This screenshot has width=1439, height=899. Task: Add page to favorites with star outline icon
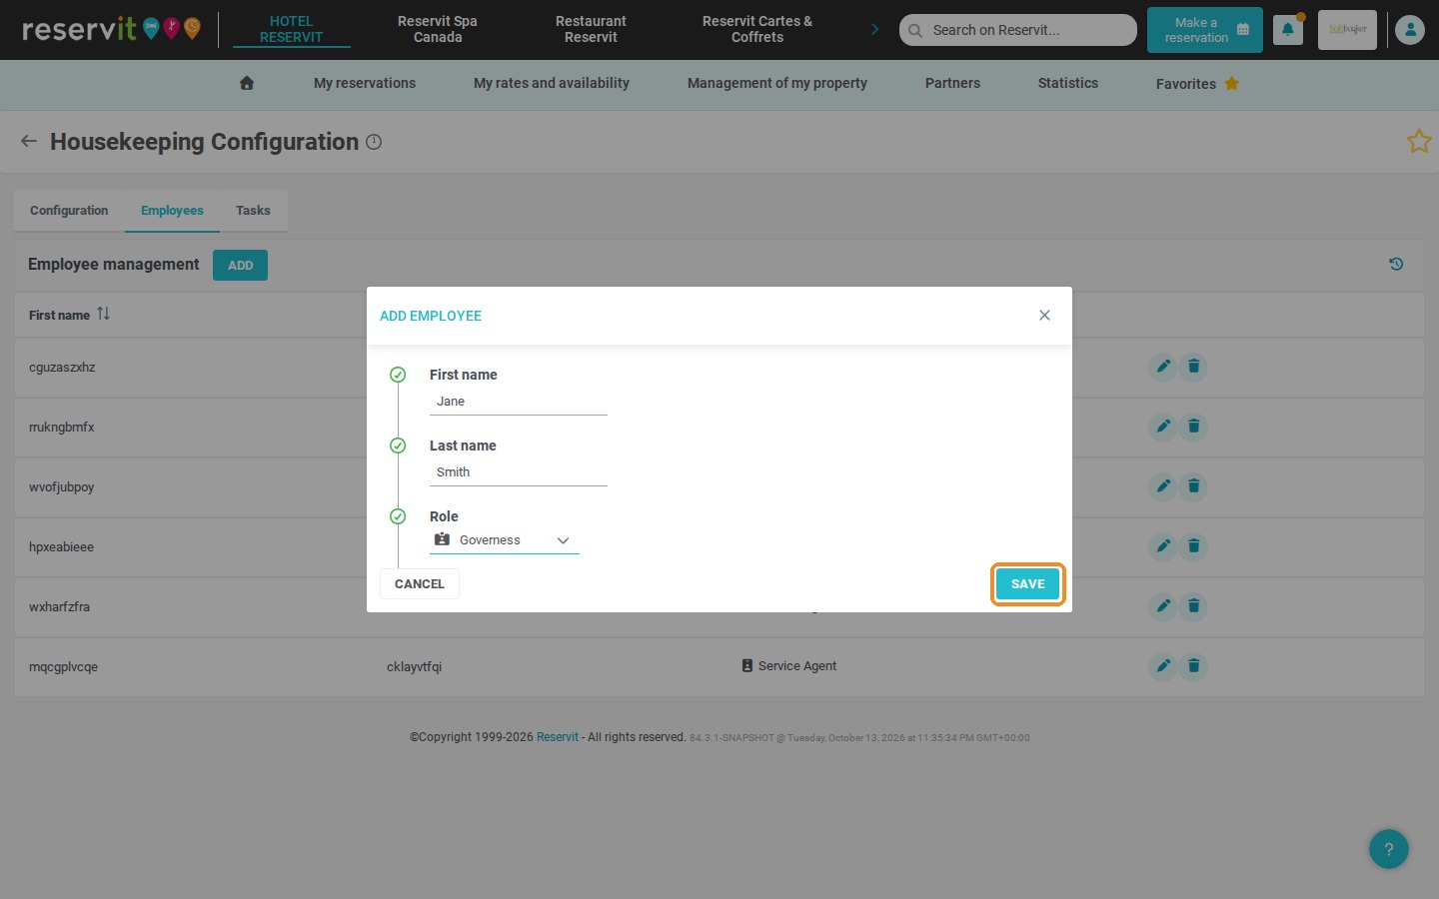[1419, 142]
